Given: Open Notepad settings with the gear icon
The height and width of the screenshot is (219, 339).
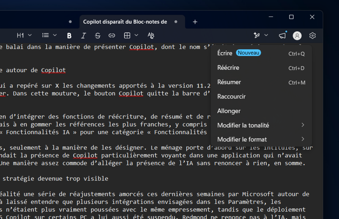Looking at the screenshot, I should pyautogui.click(x=312, y=35).
